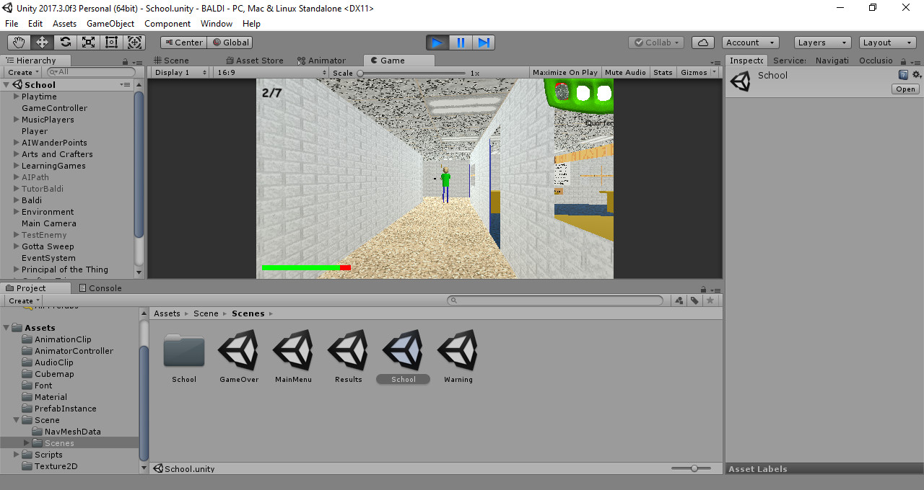Step one frame forward in play mode
924x490 pixels.
click(484, 42)
